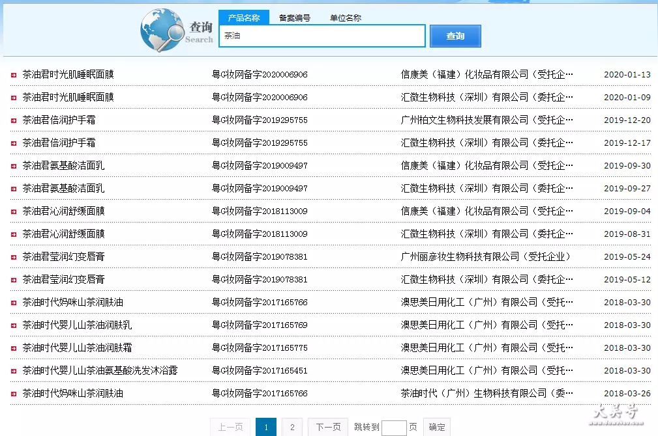The width and height of the screenshot is (658, 436).
Task: Click red arrow bullet beside 倍润护手霜 row dated 2019-12-20
Action: pyautogui.click(x=14, y=120)
